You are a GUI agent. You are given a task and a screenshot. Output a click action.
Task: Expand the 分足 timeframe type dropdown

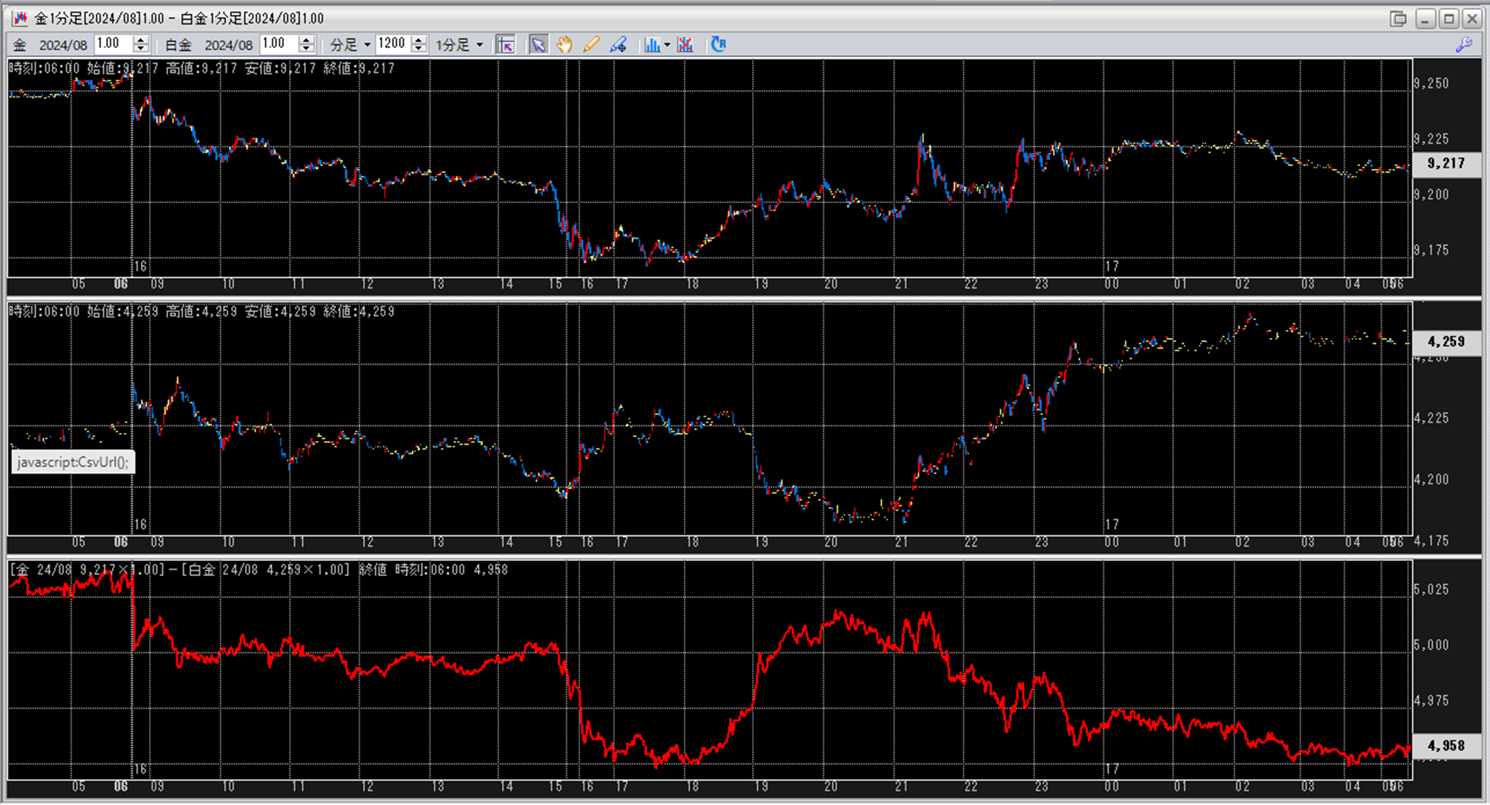click(350, 45)
